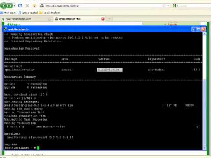Click 'Total download size: 117 k' line
211x158 pixels.
25,95
